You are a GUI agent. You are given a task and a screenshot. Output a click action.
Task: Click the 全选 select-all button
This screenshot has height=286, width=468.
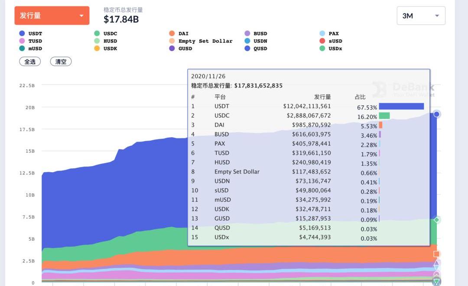30,62
